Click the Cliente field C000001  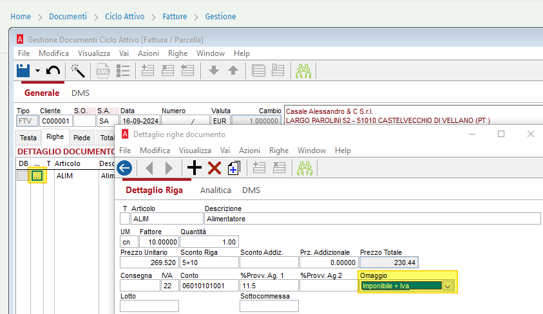coord(56,121)
